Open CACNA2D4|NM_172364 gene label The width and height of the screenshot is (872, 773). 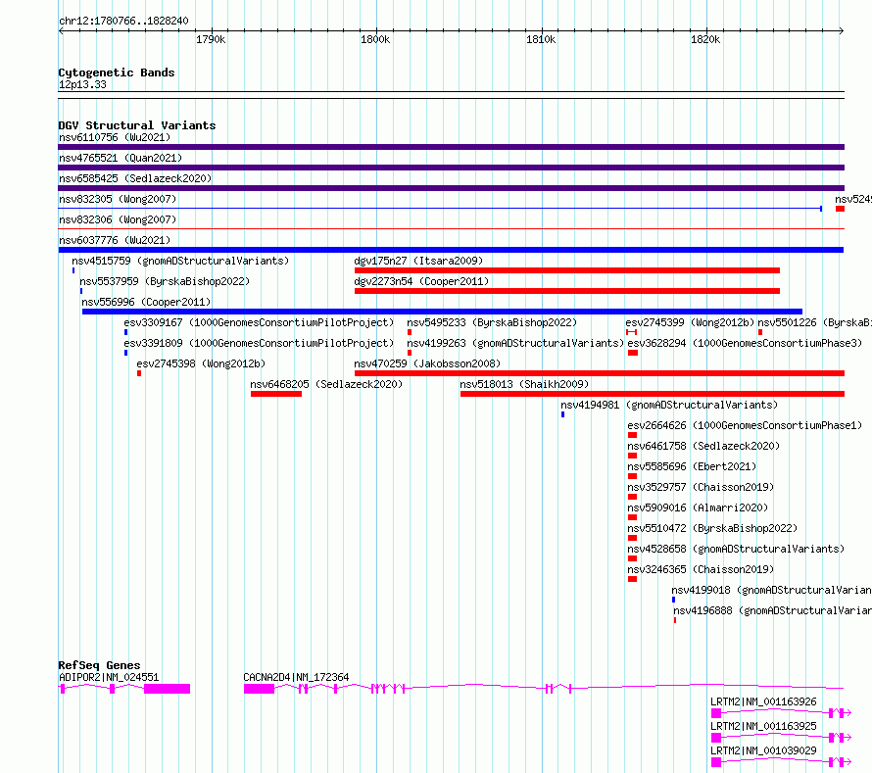296,677
